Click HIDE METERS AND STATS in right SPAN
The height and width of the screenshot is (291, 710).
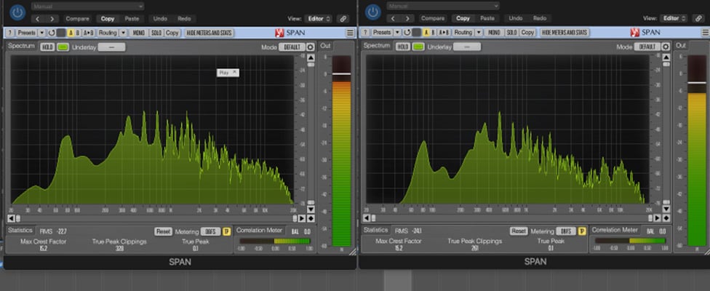coord(565,33)
